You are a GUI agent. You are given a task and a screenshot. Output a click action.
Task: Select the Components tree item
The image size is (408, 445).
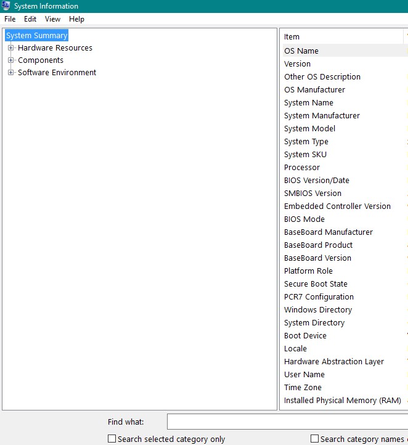(x=41, y=60)
